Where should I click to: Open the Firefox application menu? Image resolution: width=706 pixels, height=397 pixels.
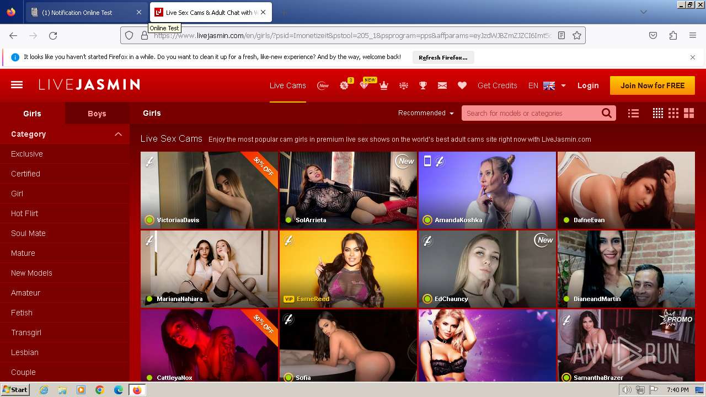(x=693, y=35)
